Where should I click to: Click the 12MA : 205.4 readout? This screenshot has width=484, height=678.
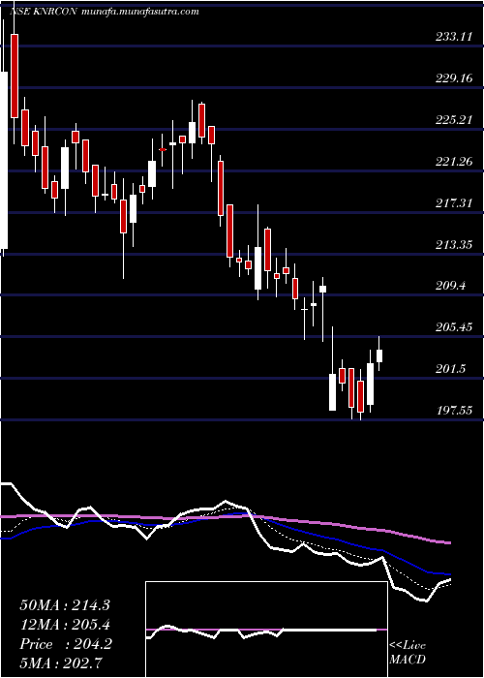pos(65,625)
